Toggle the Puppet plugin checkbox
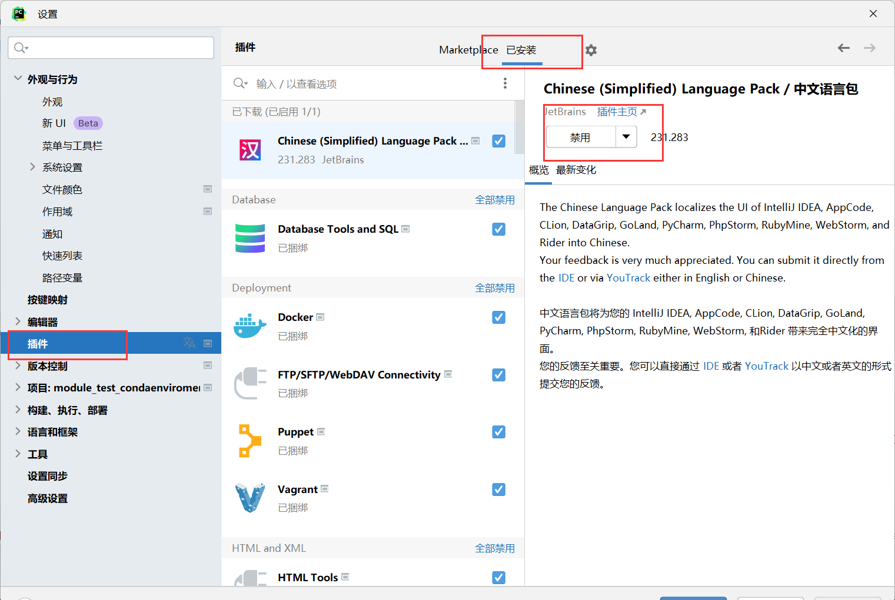The height and width of the screenshot is (600, 895). tap(499, 432)
